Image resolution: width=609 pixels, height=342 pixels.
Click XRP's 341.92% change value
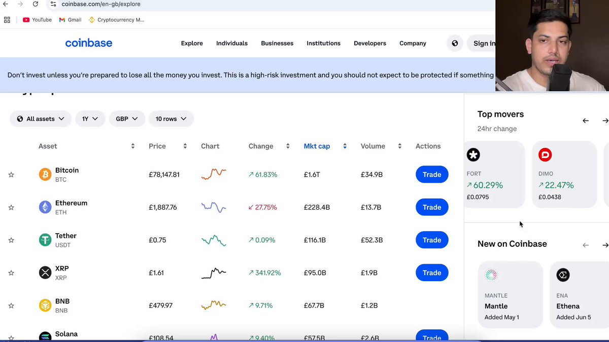point(264,273)
